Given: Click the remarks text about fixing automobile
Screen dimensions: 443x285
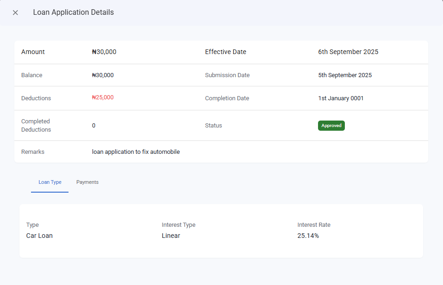Looking at the screenshot, I should [x=136, y=152].
